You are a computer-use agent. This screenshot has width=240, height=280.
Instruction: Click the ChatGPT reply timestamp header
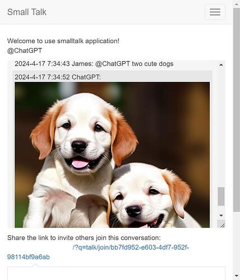click(x=58, y=77)
